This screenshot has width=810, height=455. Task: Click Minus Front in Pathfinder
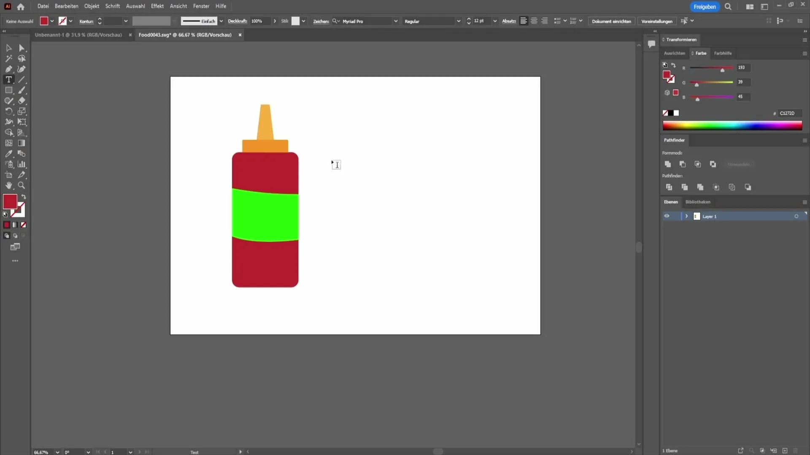pos(683,164)
